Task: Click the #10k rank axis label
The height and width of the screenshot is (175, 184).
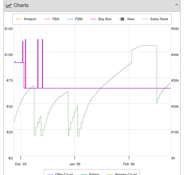Action: pyautogui.click(x=175, y=132)
